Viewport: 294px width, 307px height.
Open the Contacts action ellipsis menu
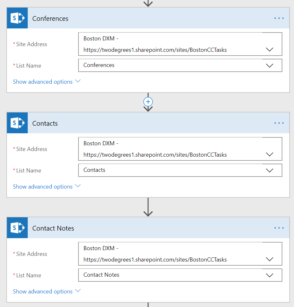click(279, 123)
